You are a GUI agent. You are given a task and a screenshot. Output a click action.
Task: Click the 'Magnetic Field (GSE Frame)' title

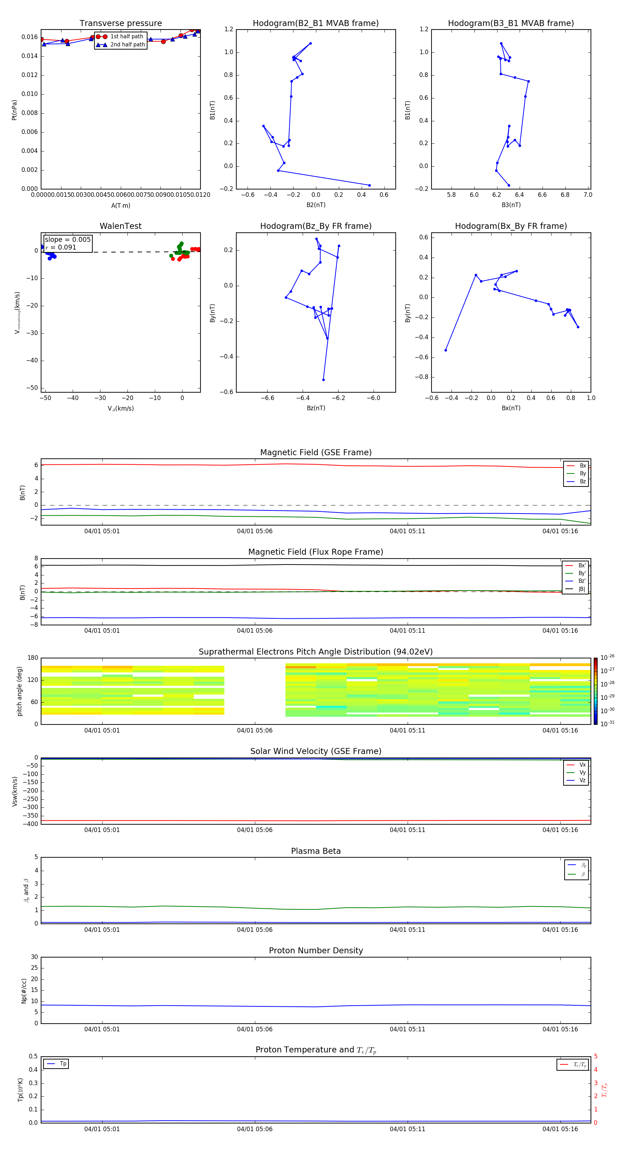(x=316, y=452)
